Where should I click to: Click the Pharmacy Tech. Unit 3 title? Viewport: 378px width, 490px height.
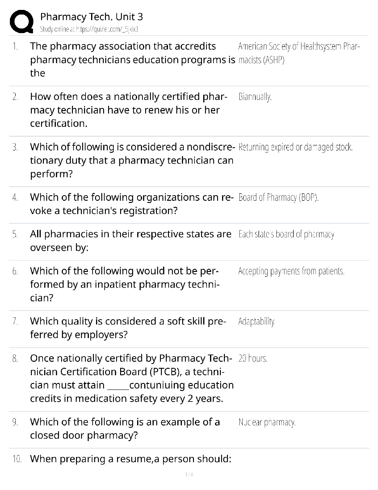(x=91, y=17)
